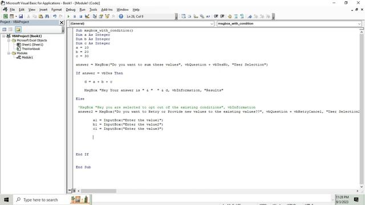The image size is (365, 205).
Task: Open the (General) object dropdown
Action: click(x=212, y=24)
